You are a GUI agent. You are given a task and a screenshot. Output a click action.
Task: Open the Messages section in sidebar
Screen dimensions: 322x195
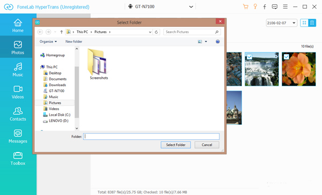(x=18, y=136)
